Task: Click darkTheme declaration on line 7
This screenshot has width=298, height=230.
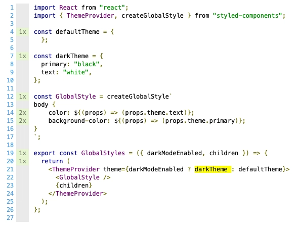Action: (72, 56)
